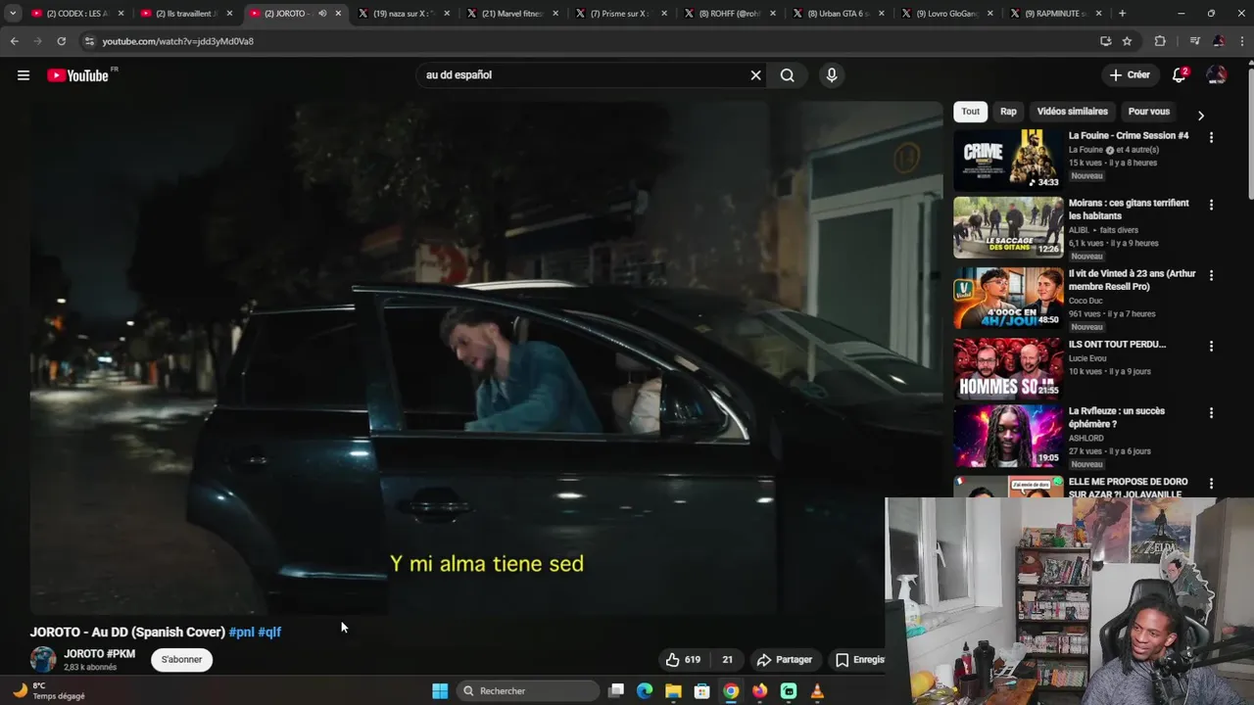Click the YouTube URL address bar

(x=588, y=41)
